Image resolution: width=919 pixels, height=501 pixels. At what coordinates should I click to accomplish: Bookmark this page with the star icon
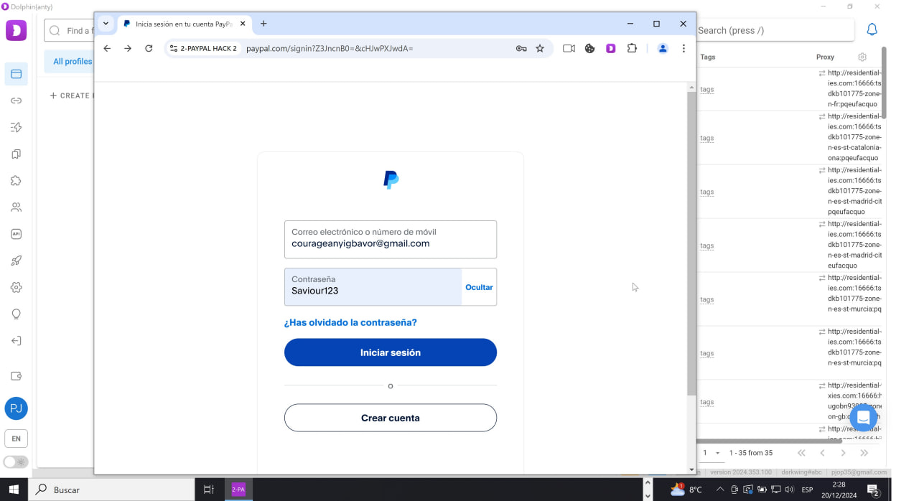[540, 48]
